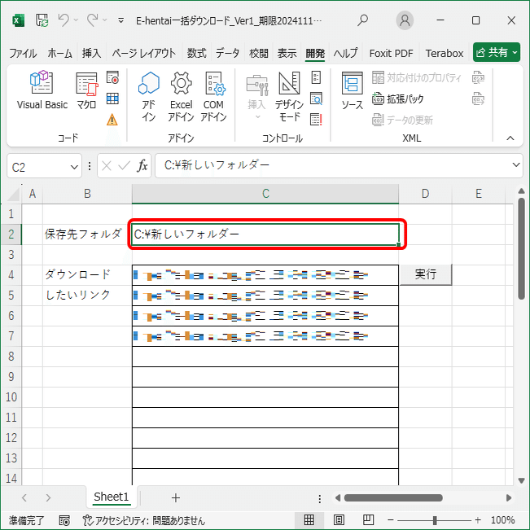Undo the last action

64,20
